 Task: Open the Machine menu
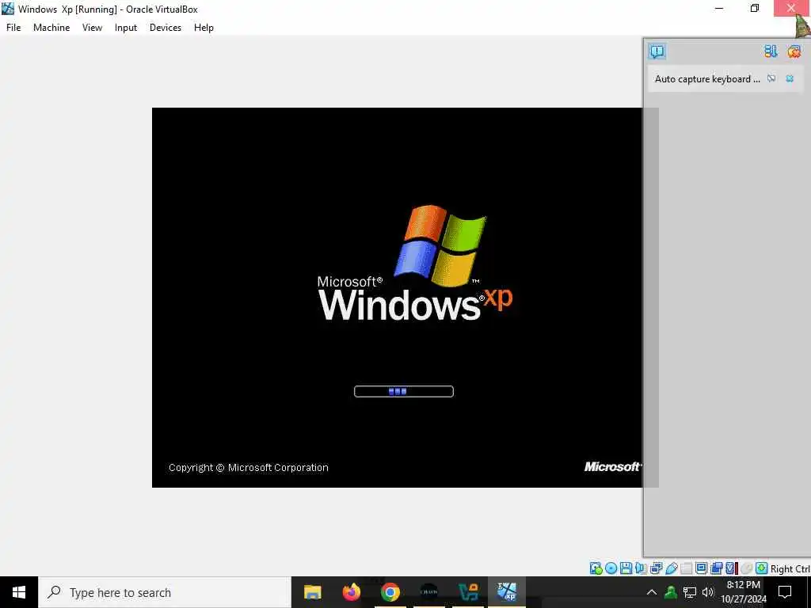click(51, 28)
